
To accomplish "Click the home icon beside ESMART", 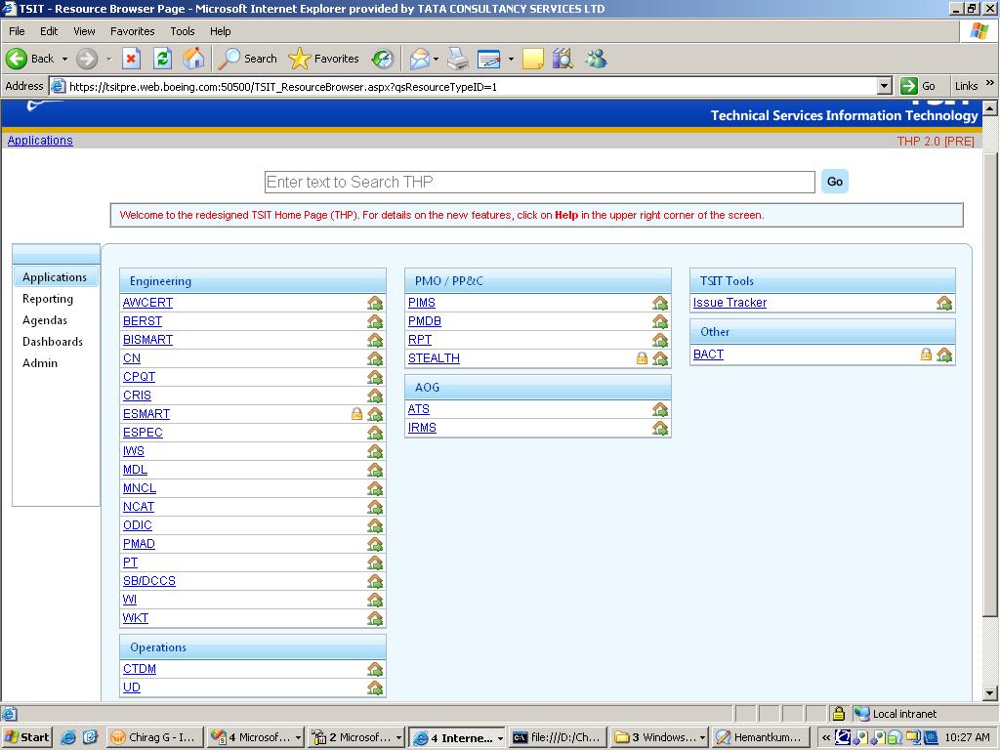I will click(x=375, y=414).
